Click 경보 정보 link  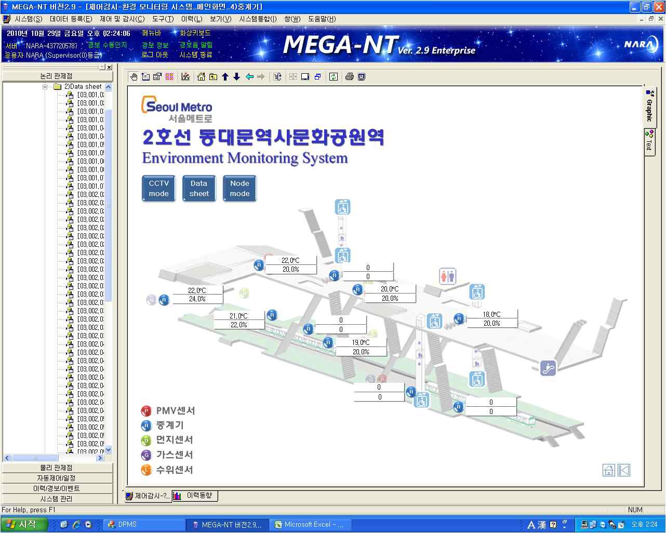pos(155,45)
